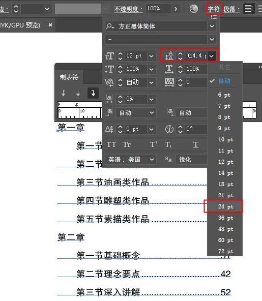Select the checked 自动 leading option
Image resolution: width=262 pixels, height=301 pixels.
[224, 81]
